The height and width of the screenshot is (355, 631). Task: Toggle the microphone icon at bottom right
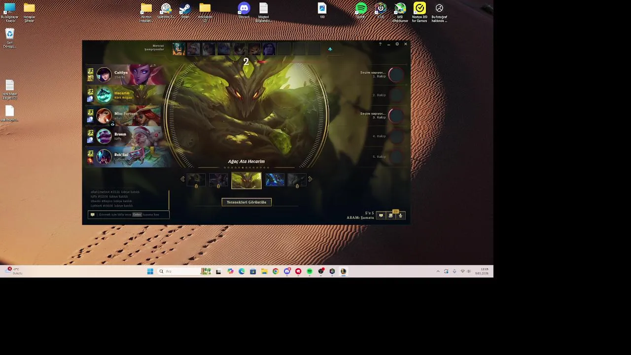pos(400,215)
